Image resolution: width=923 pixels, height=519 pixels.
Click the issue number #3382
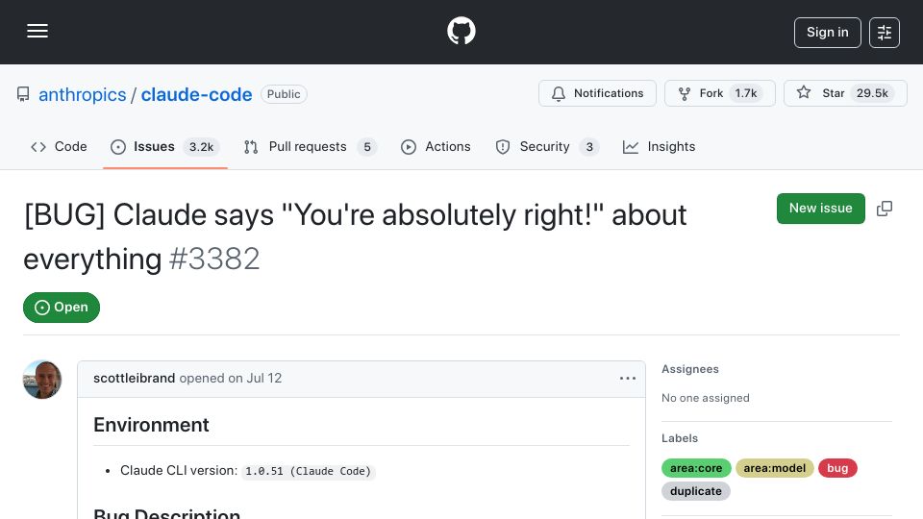point(214,259)
